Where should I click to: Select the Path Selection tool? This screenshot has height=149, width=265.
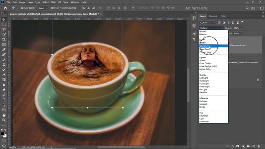coord(4,105)
